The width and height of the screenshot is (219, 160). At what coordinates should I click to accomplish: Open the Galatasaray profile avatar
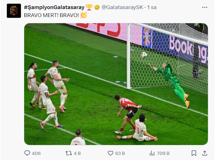click(x=14, y=11)
